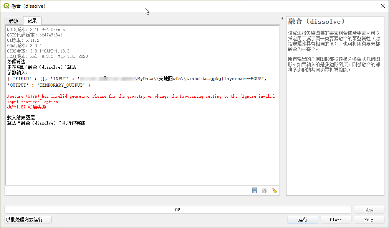Click the 算法“融合 (dissolve)”执行已完成 line
The image size is (389, 228).
[46, 123]
